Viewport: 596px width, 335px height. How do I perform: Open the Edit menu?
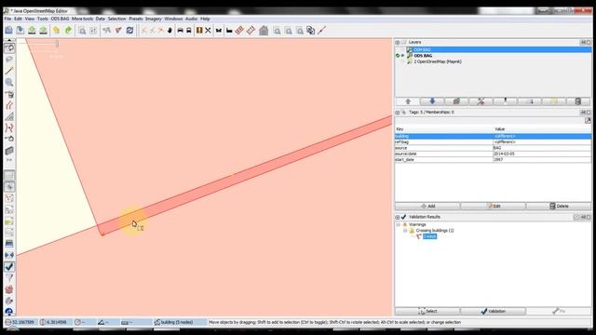click(18, 19)
